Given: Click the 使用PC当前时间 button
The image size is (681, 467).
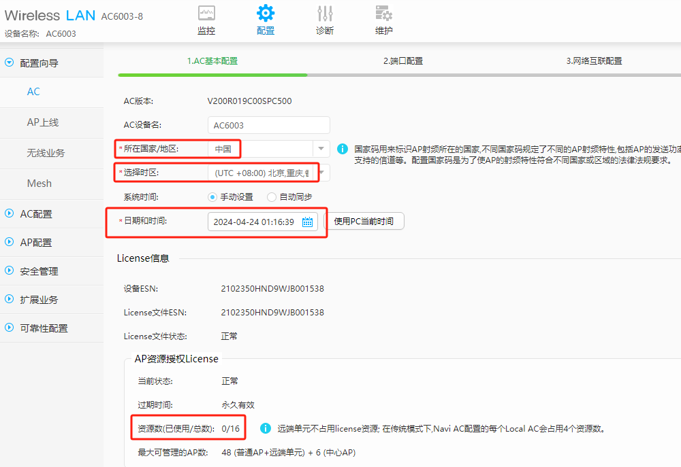Looking at the screenshot, I should coord(364,221).
